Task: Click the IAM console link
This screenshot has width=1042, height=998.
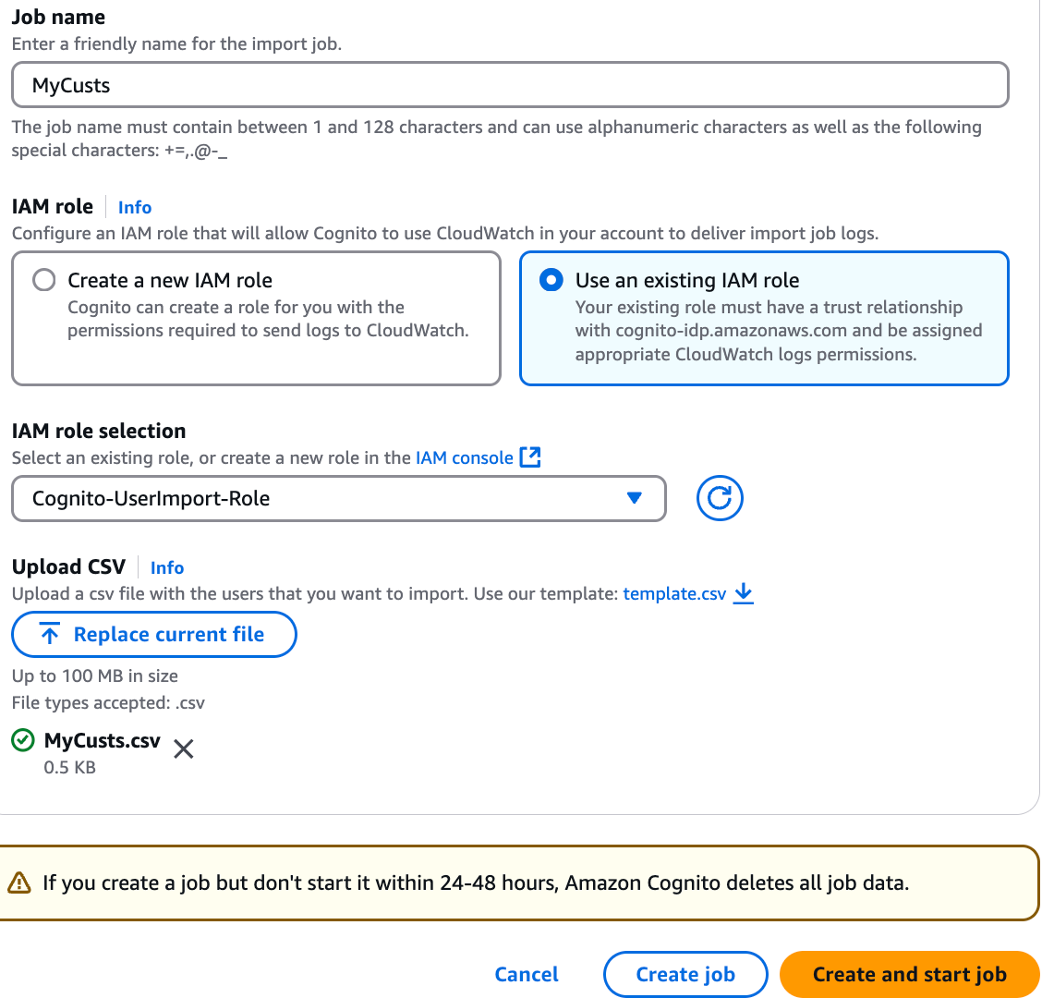Action: tap(463, 456)
